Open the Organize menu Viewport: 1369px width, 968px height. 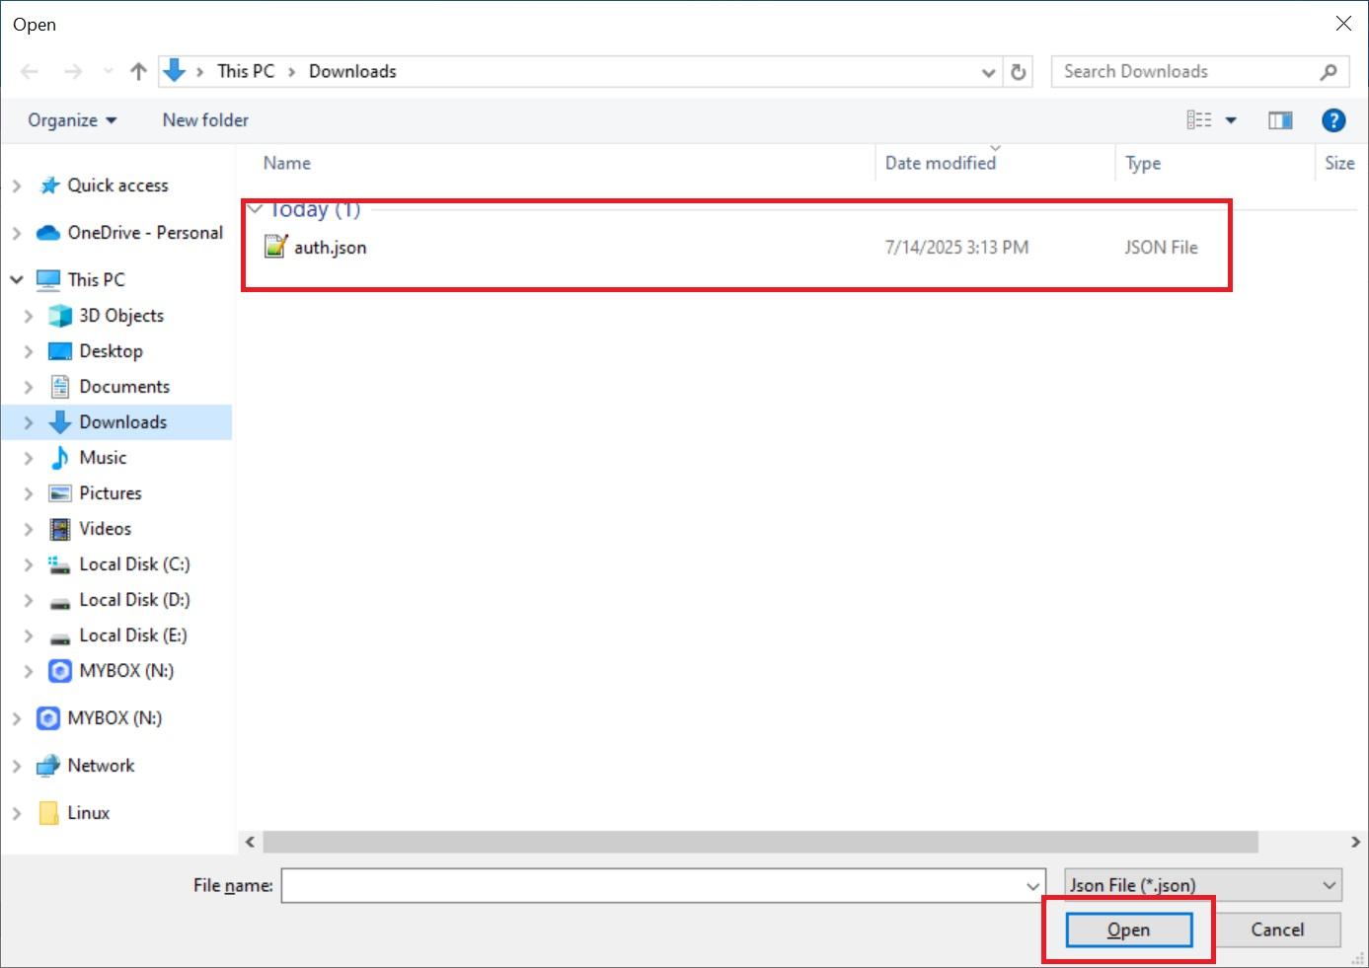tap(71, 120)
